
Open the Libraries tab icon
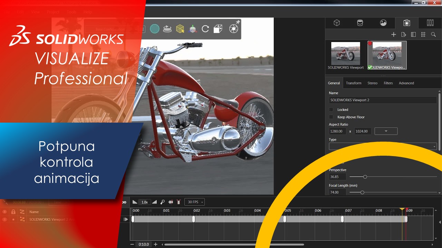430,23
